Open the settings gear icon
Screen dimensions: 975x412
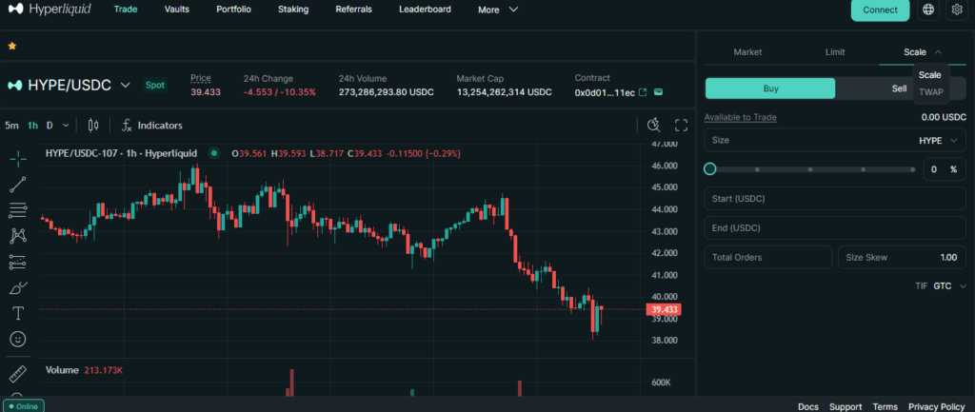[x=957, y=10]
